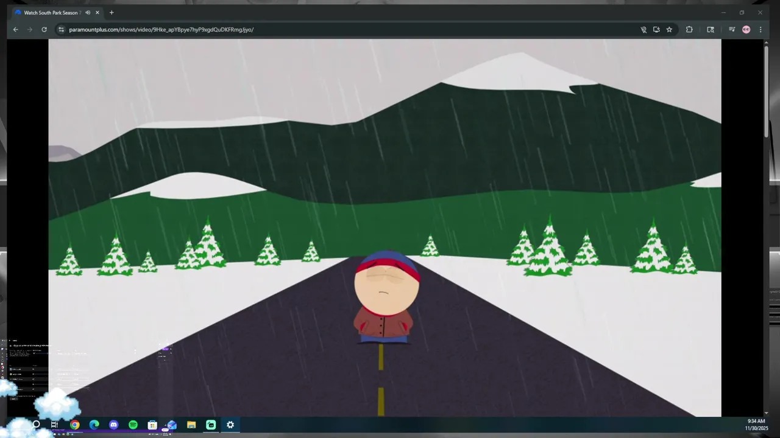Image resolution: width=780 pixels, height=438 pixels.
Task: Open the blocked location permission icon
Action: (643, 29)
